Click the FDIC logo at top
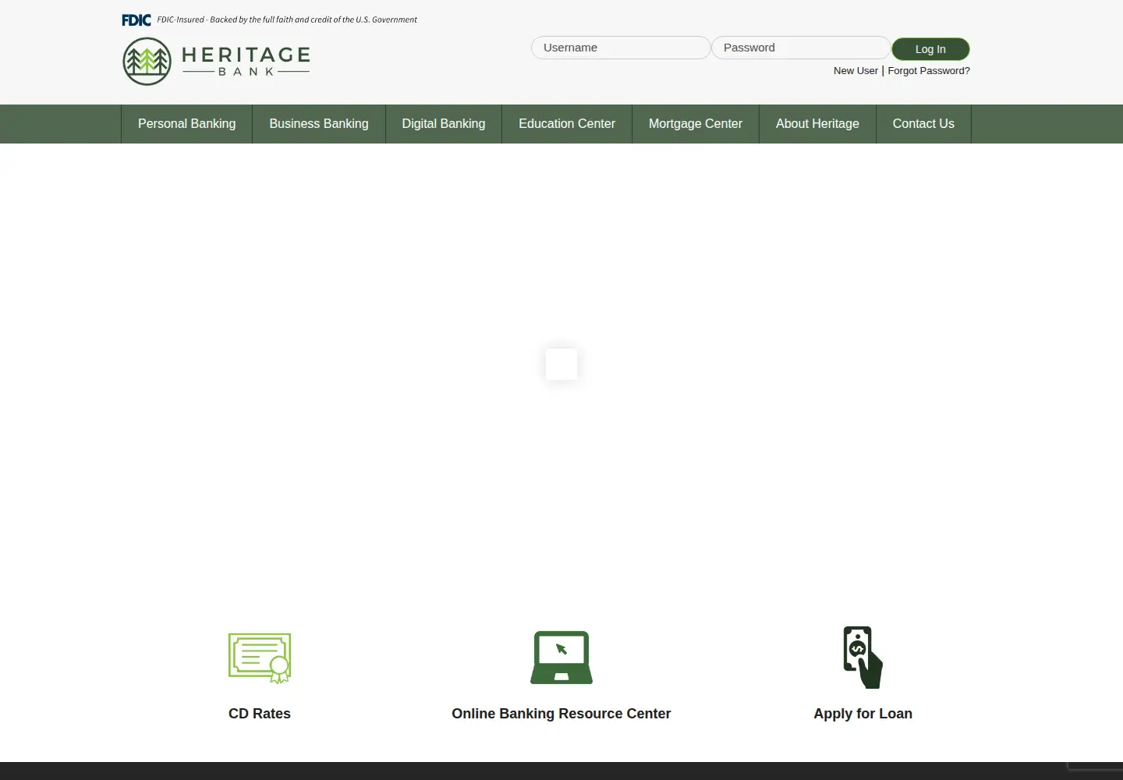 136,20
